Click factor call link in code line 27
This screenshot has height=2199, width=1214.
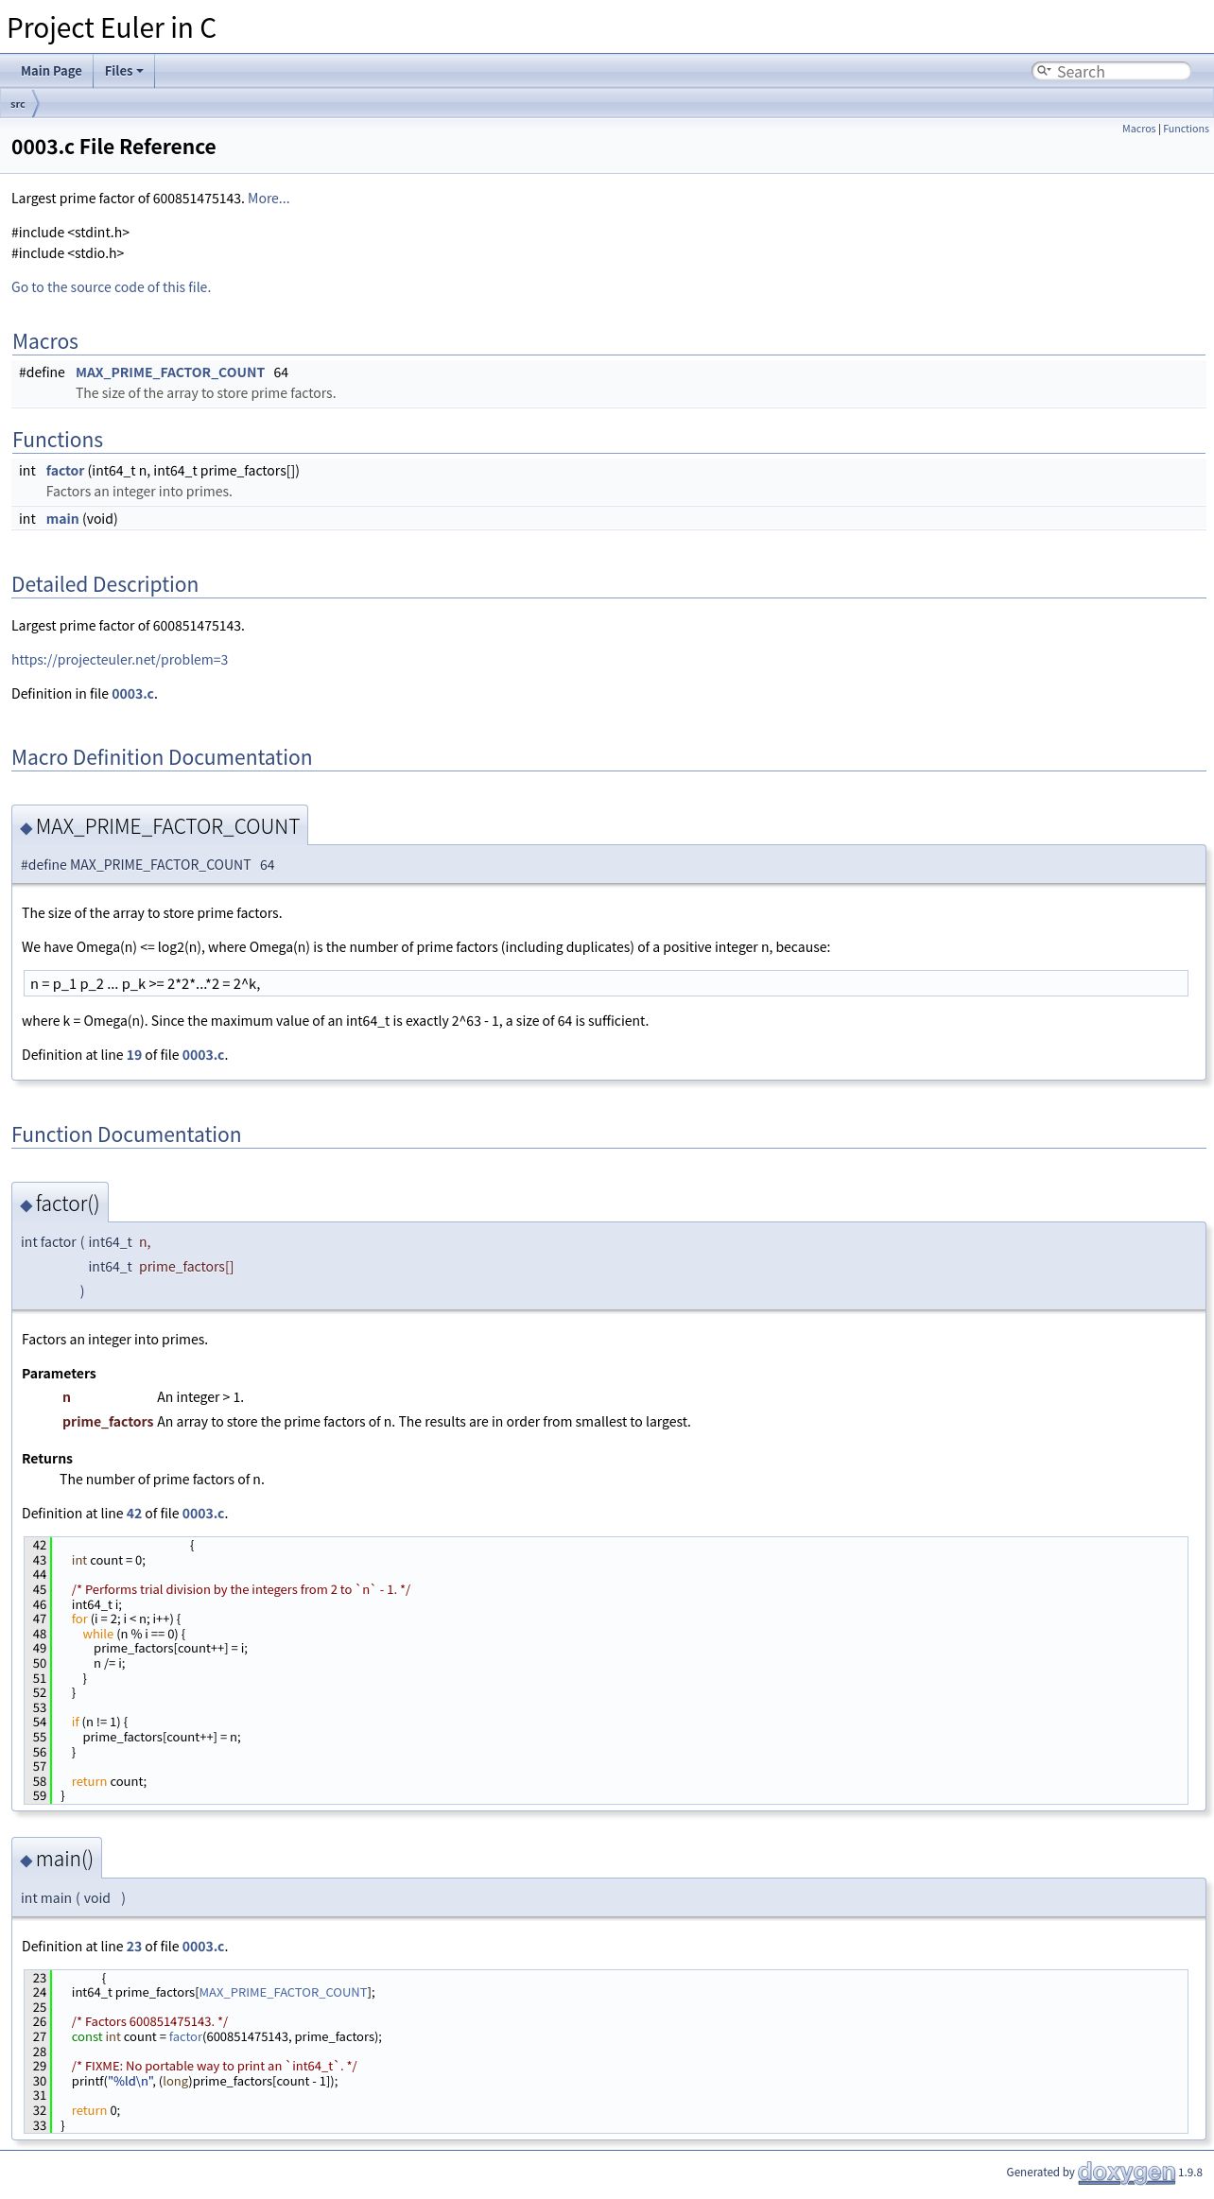(185, 2037)
